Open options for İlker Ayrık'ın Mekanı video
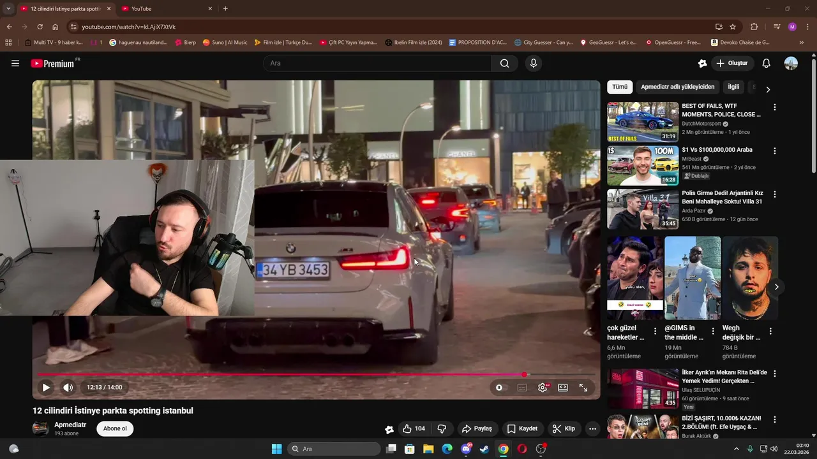The height and width of the screenshot is (459, 817). (x=775, y=374)
